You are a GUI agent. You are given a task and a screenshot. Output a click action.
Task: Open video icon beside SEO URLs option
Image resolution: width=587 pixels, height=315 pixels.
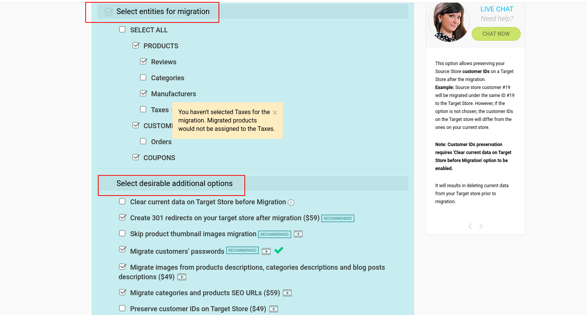coord(287,293)
